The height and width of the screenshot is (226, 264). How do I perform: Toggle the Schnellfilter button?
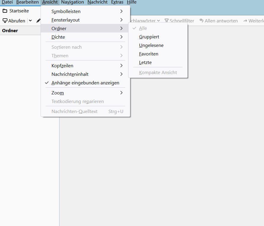point(179,21)
